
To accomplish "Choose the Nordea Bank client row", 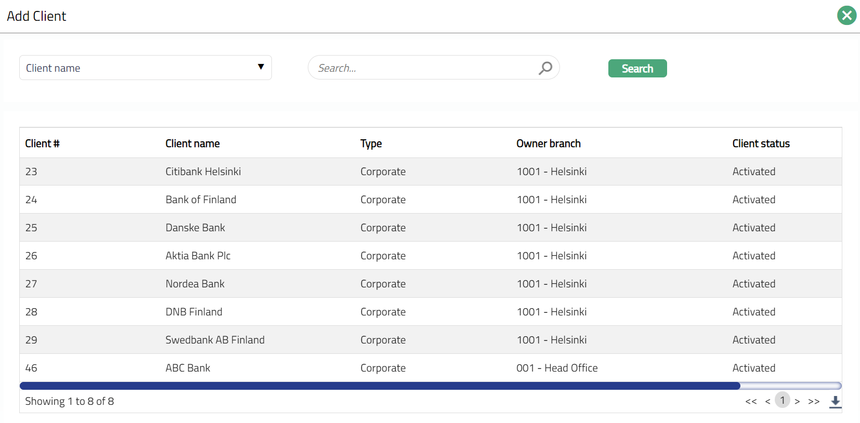I will [x=195, y=284].
